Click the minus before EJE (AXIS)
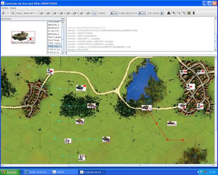The height and width of the screenshot is (175, 218). point(144,13)
